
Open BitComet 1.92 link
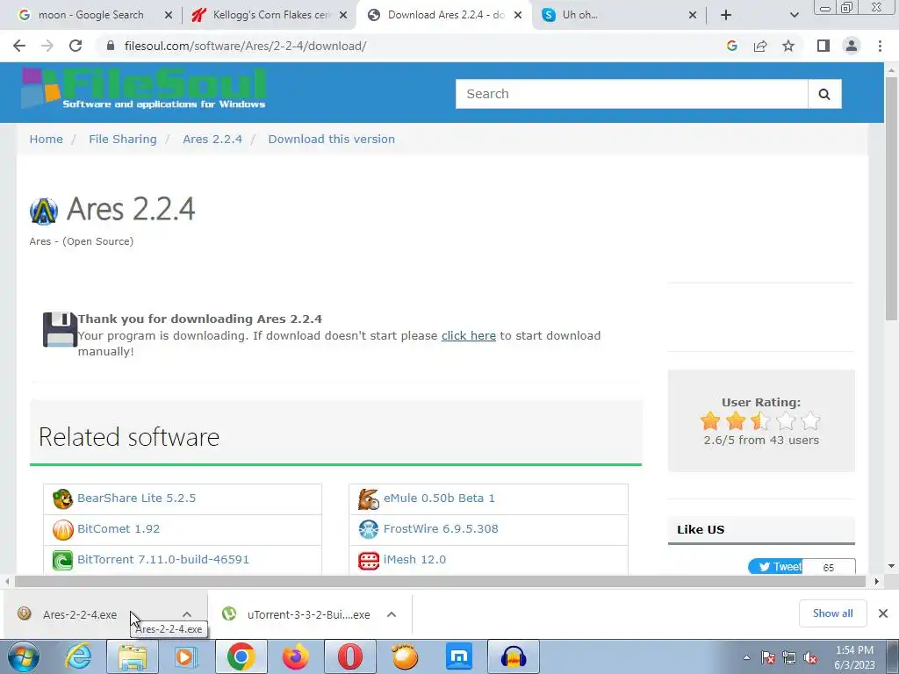tap(119, 529)
